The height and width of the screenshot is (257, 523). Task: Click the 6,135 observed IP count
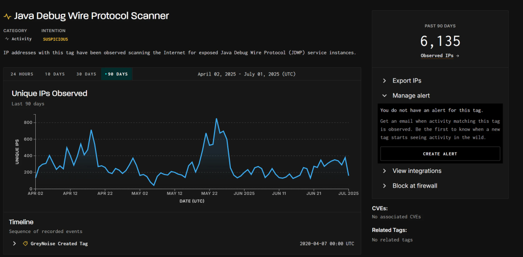[x=440, y=41]
